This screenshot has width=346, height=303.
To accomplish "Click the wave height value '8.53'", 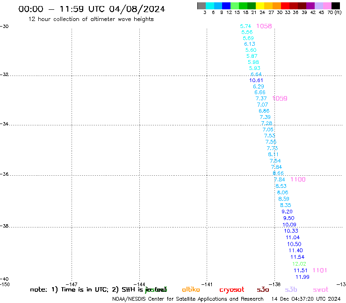I will (281, 186).
